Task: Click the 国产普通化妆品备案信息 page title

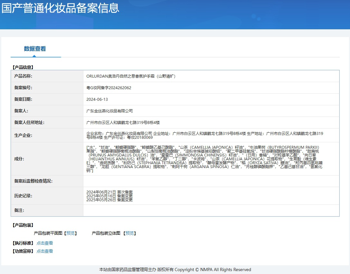Action: click(61, 8)
